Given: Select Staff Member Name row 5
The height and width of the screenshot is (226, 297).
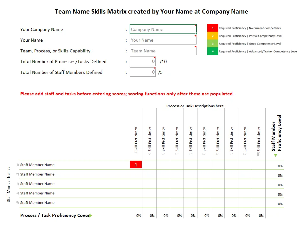Looking at the screenshot, I should (x=37, y=203).
